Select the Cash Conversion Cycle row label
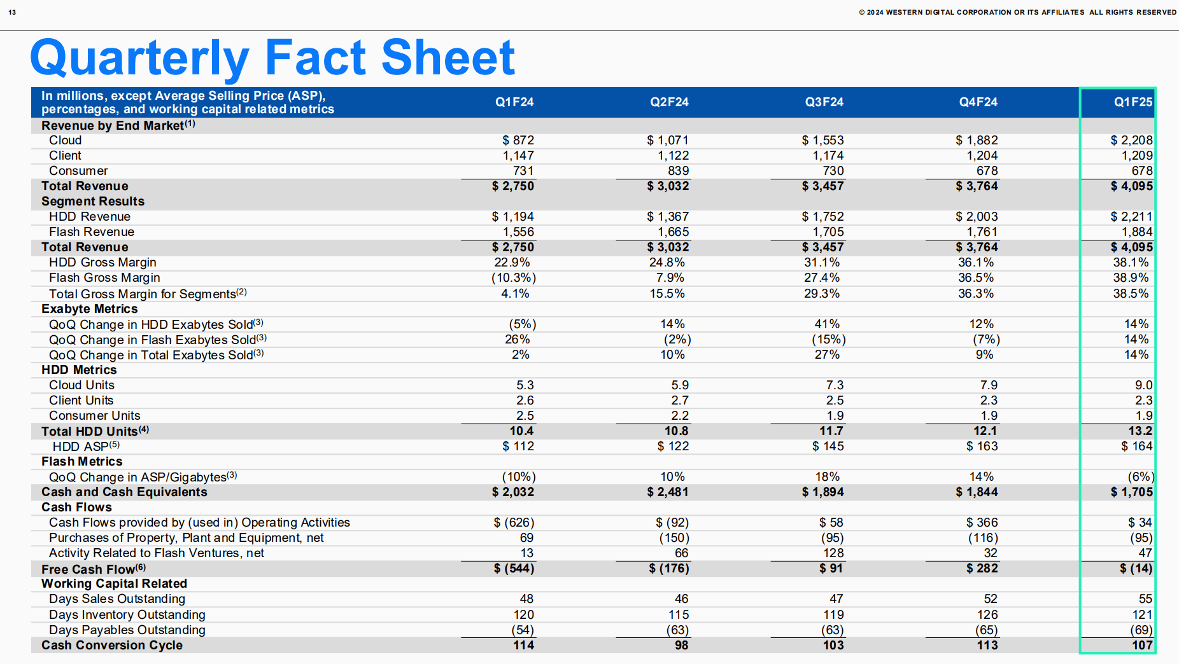 tap(112, 646)
